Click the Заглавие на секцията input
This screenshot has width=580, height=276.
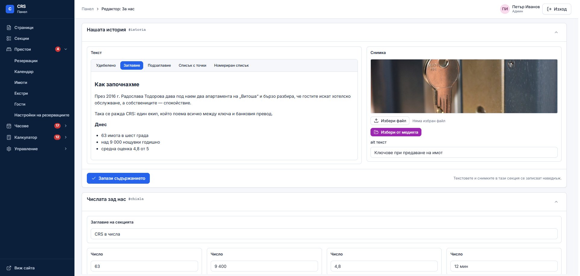coord(324,234)
